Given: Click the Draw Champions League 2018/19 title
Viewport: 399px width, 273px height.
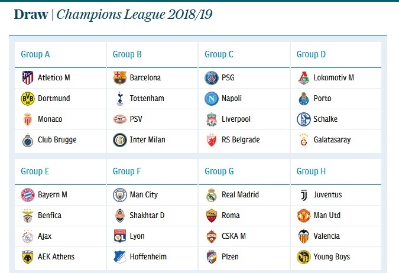Looking at the screenshot, I should pos(113,14).
